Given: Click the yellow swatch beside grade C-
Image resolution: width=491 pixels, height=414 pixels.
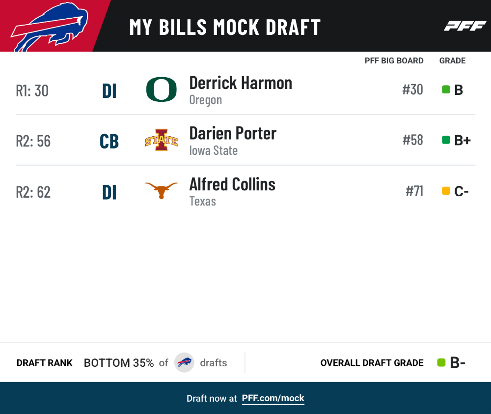Looking at the screenshot, I should (446, 191).
